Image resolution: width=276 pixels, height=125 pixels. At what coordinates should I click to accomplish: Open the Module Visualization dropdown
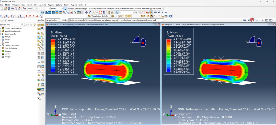tap(59, 20)
